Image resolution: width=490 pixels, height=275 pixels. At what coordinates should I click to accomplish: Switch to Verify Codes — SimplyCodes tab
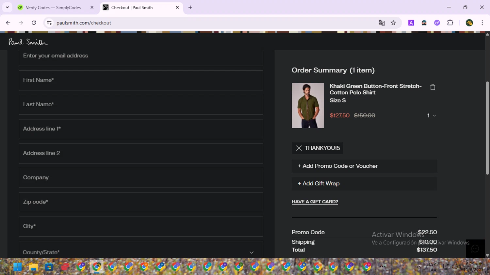point(53,8)
